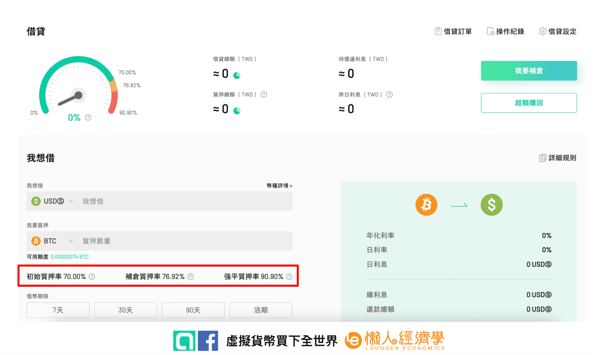Click the 76.92% gauge marker label
606x355 pixels.
(x=132, y=85)
